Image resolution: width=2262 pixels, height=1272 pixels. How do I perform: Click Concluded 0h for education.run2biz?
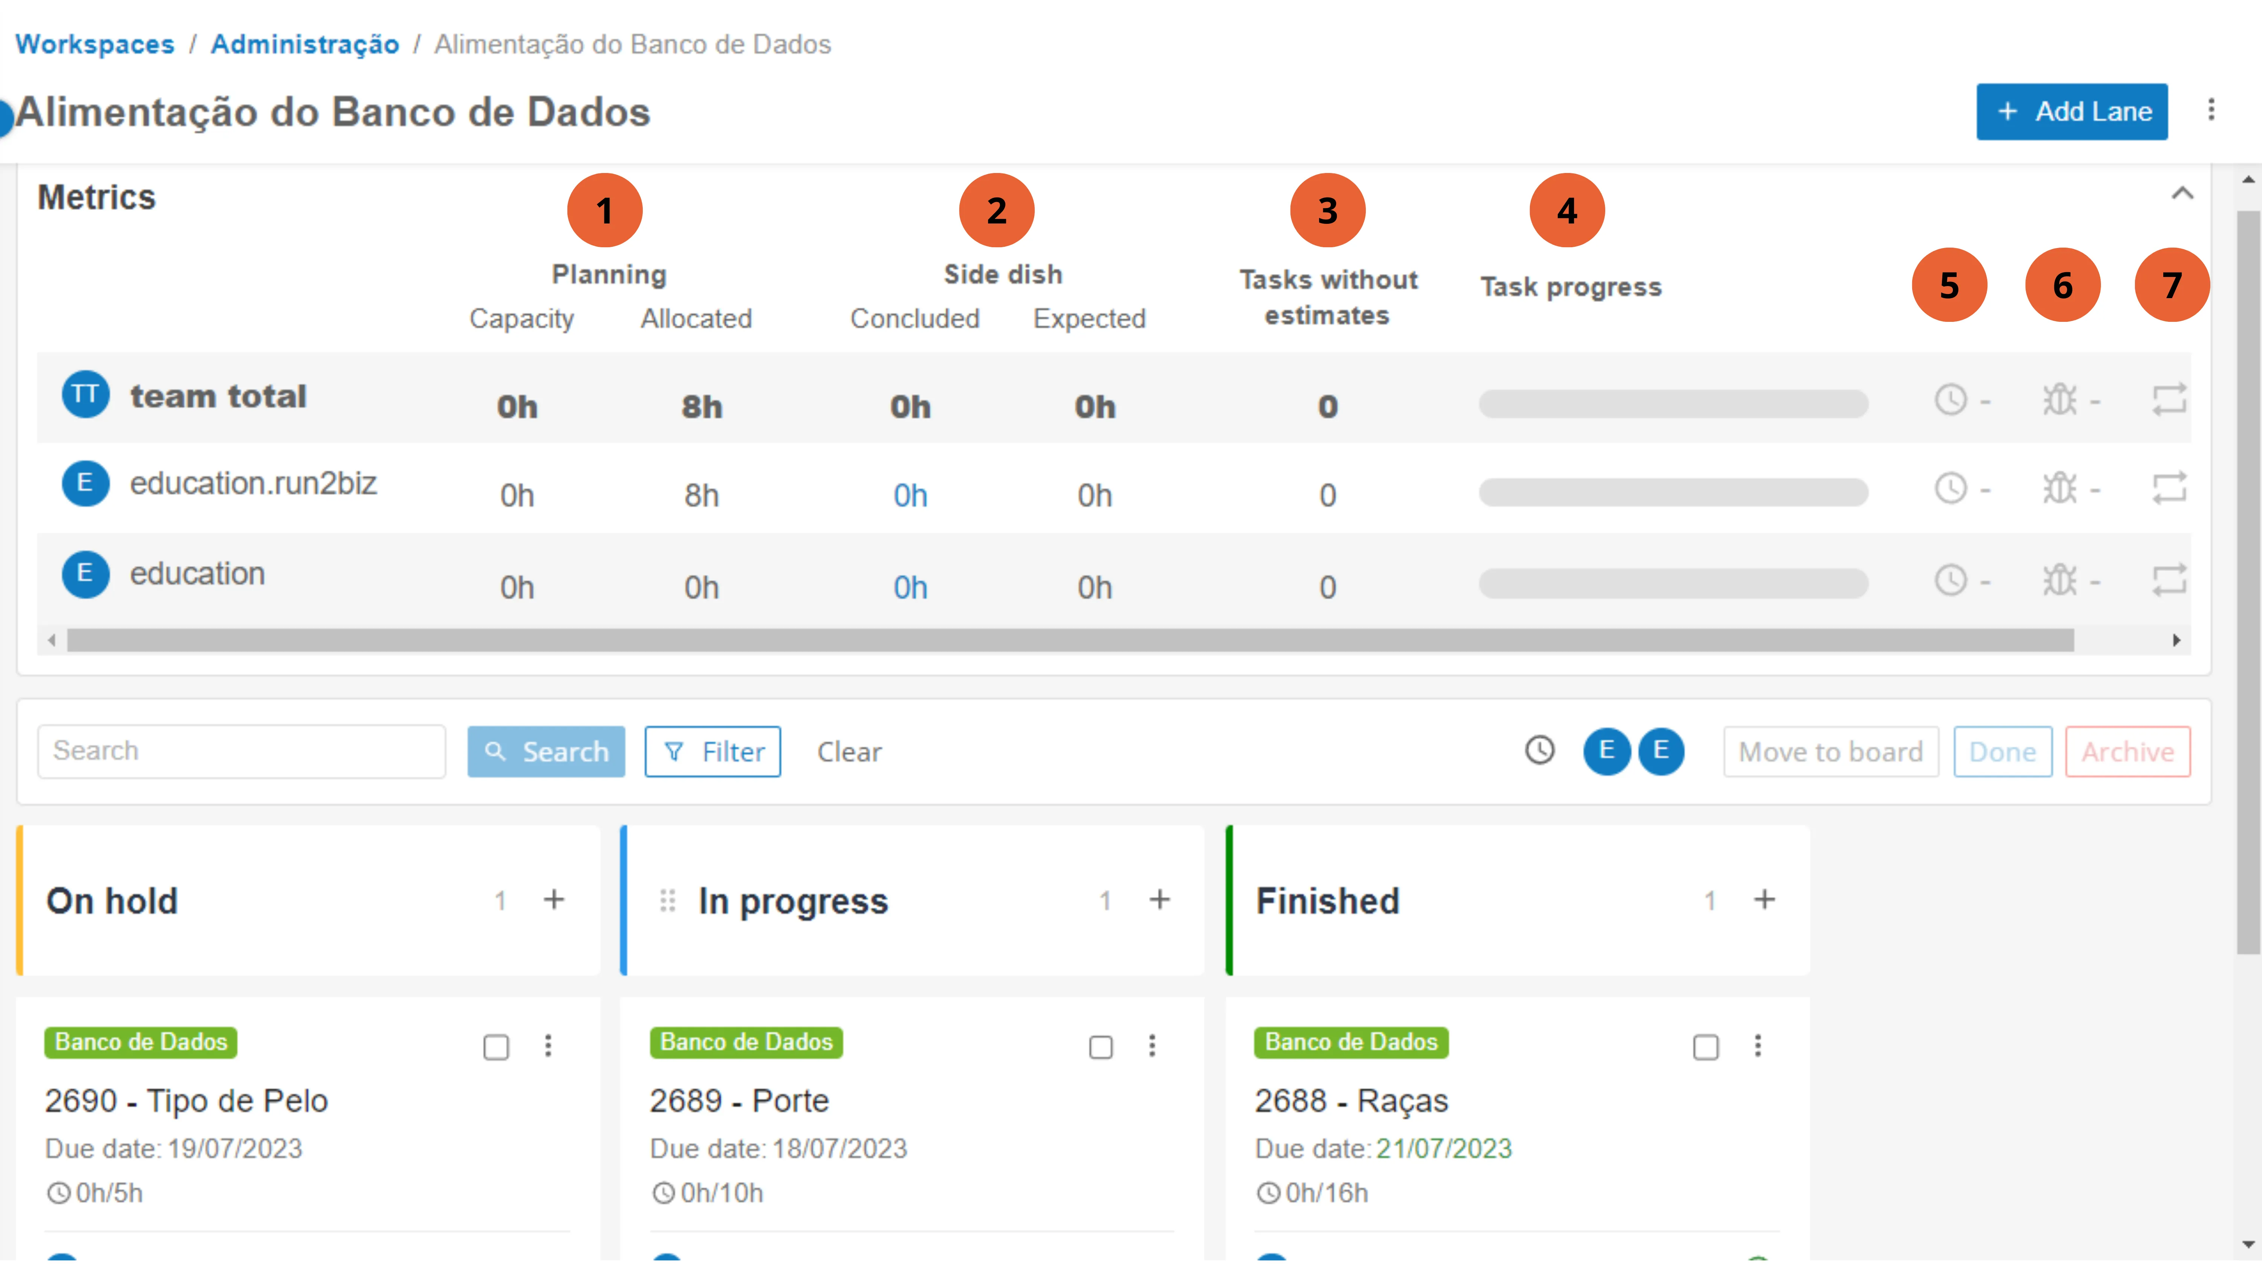[910, 496]
